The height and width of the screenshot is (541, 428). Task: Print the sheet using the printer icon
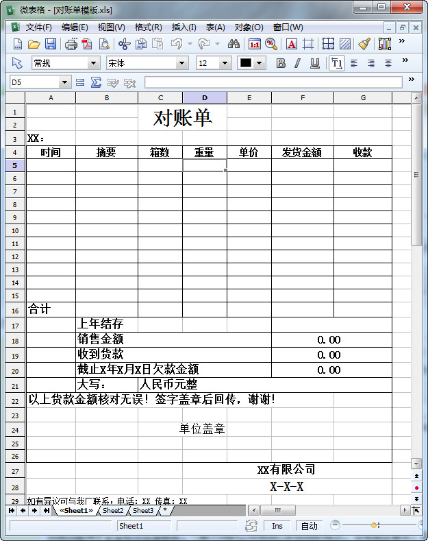coord(71,44)
